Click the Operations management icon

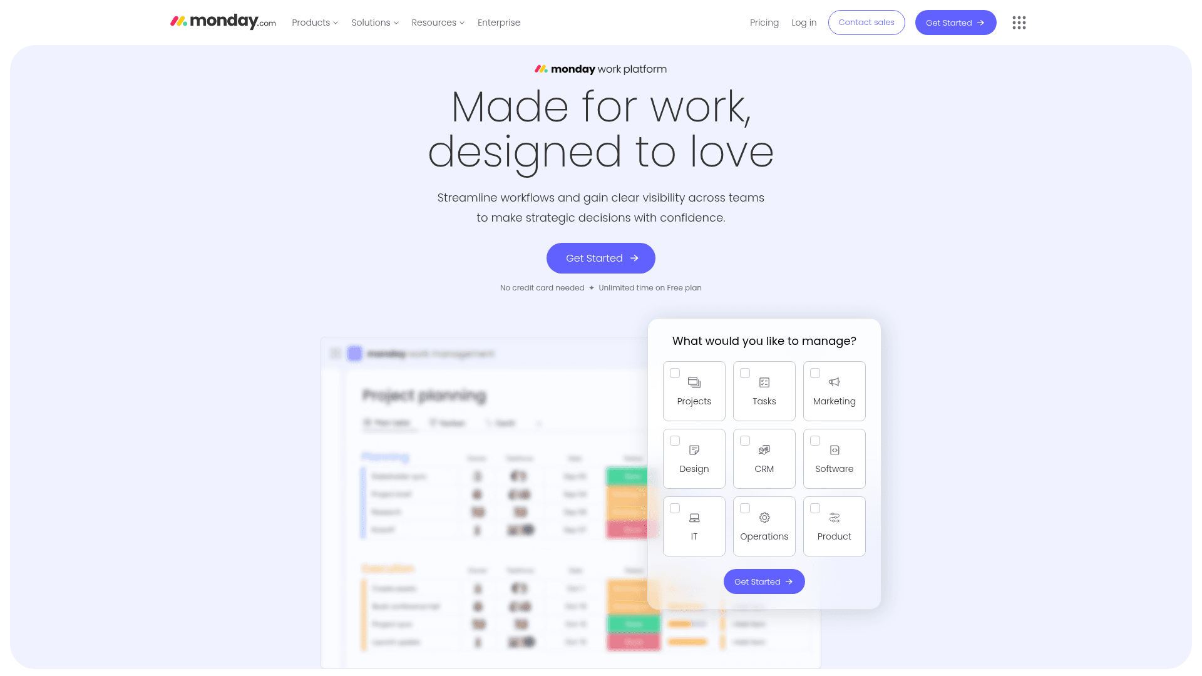click(x=764, y=518)
